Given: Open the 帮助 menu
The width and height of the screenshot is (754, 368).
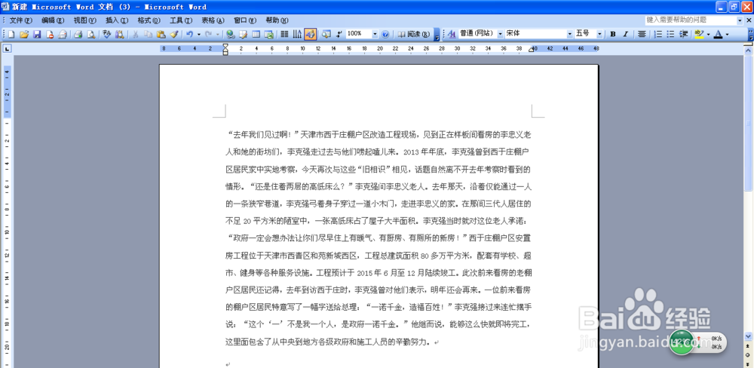Looking at the screenshot, I should click(277, 20).
